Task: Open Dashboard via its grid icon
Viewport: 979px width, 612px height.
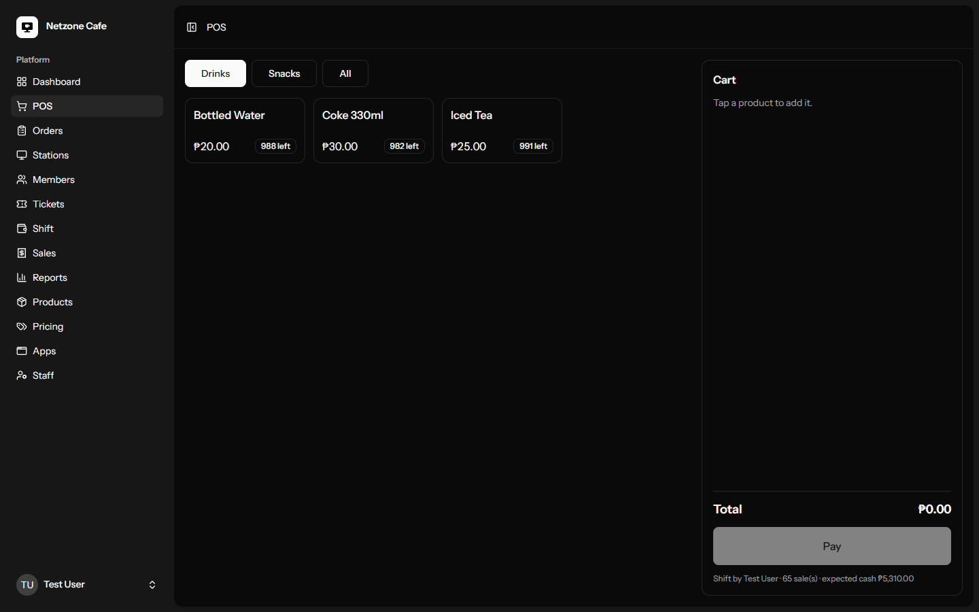Action: pyautogui.click(x=22, y=82)
